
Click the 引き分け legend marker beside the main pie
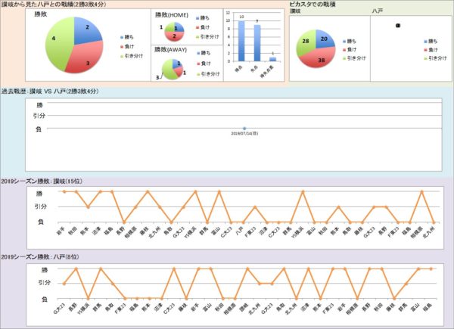[x=121, y=56]
